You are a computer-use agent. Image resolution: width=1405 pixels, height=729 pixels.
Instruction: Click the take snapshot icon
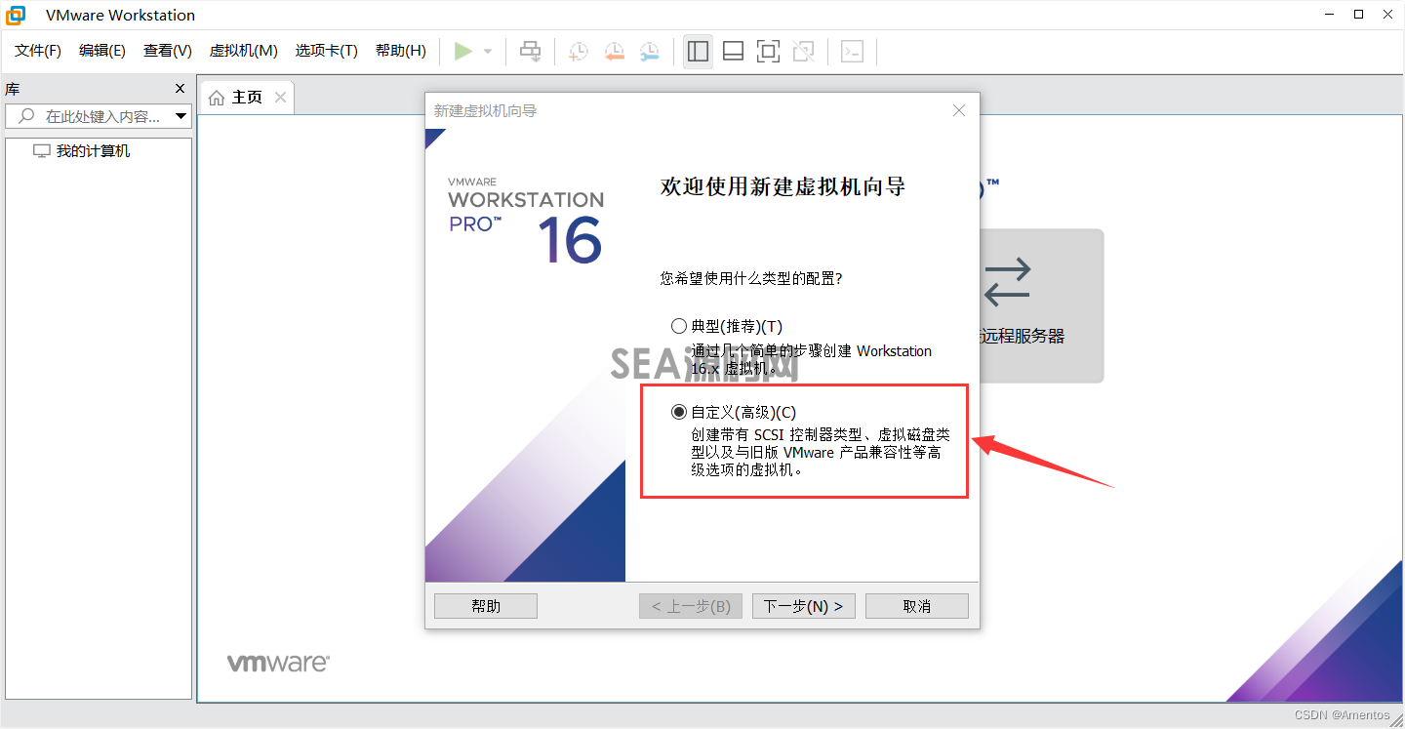click(x=579, y=51)
